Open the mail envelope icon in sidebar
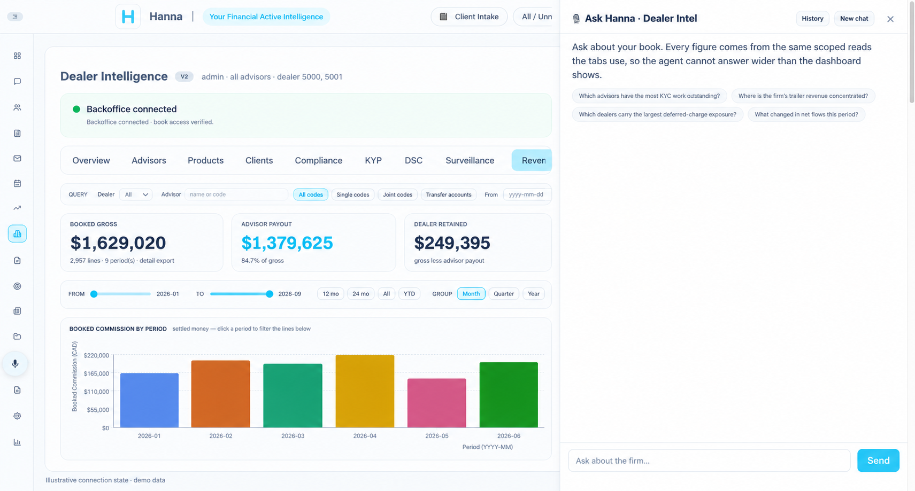915x491 pixels. click(x=17, y=158)
